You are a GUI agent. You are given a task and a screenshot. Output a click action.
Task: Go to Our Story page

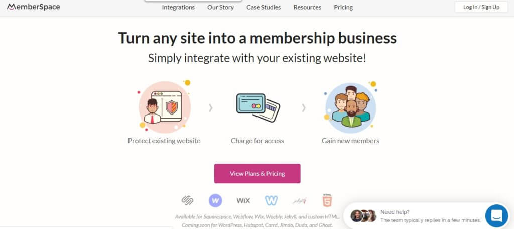pyautogui.click(x=220, y=7)
